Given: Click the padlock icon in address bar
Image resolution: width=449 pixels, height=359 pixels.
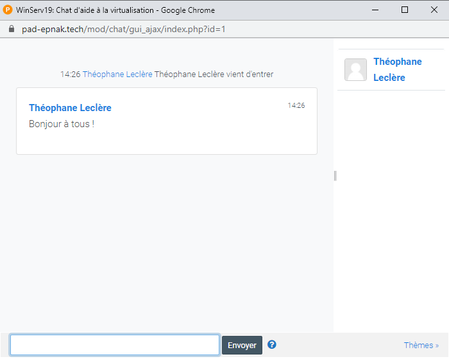Looking at the screenshot, I should 11,30.
